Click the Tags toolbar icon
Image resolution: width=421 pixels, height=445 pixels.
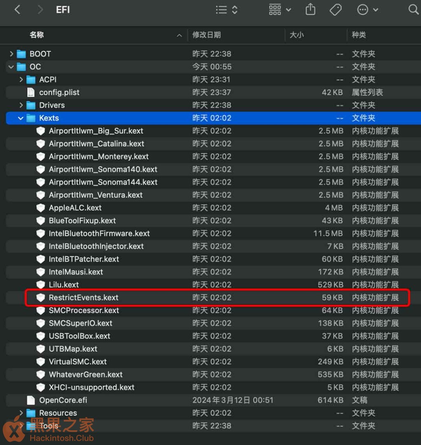pos(336,9)
